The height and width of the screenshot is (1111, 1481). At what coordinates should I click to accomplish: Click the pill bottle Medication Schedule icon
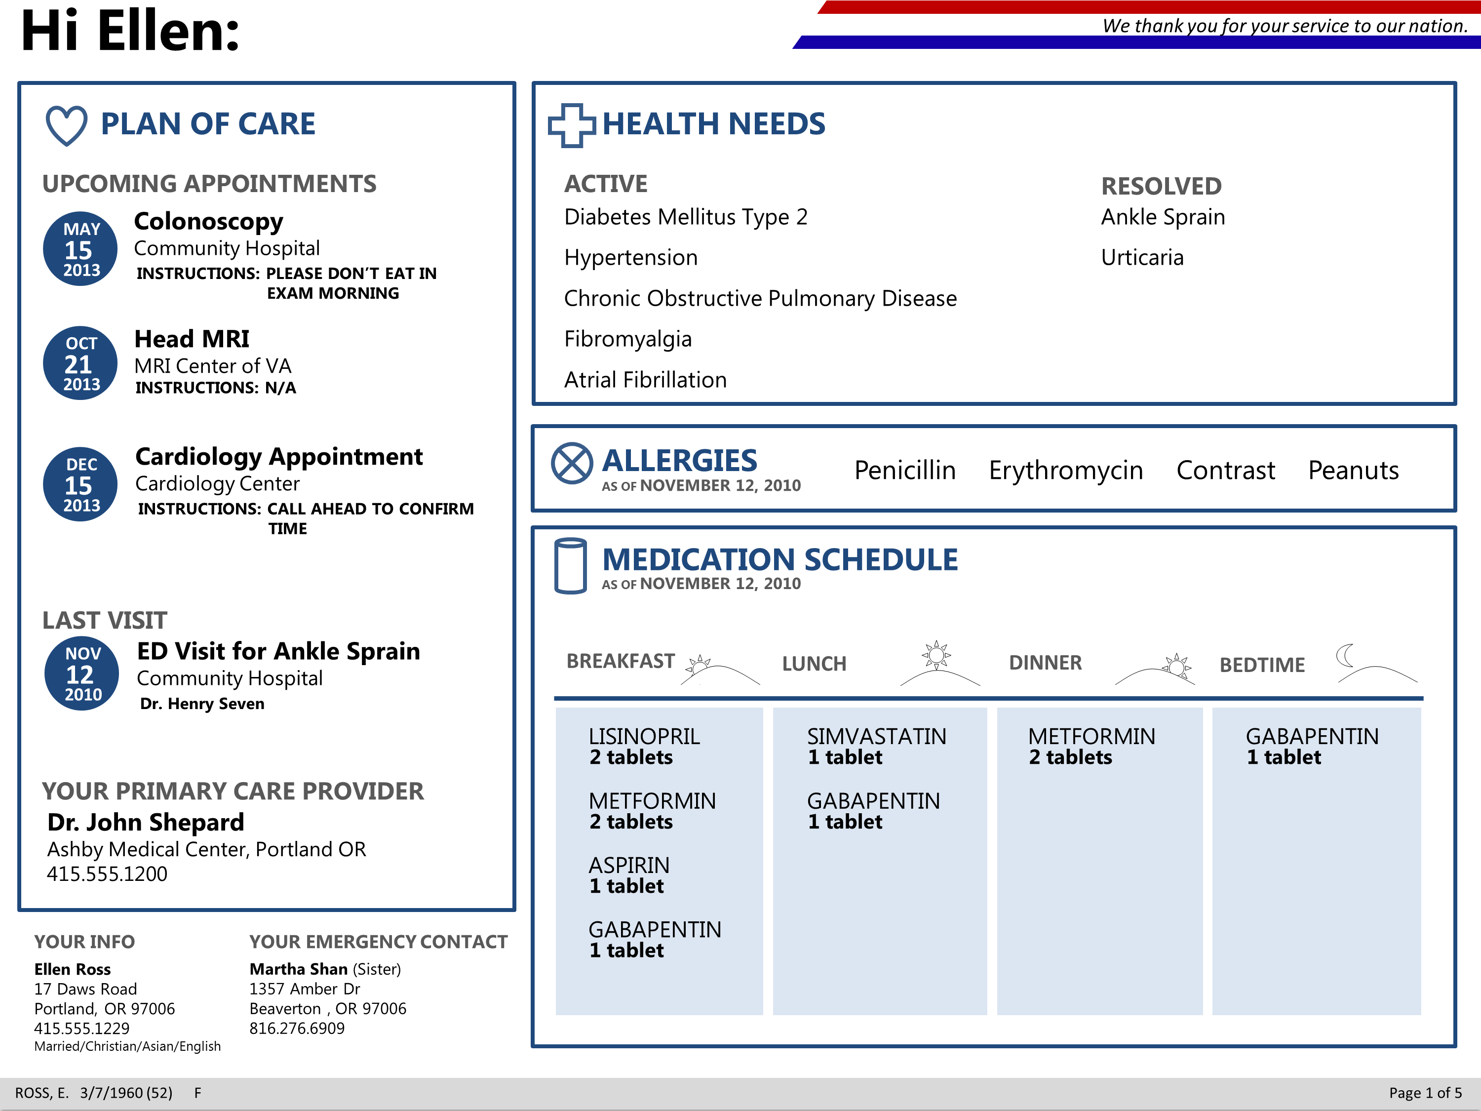571,566
